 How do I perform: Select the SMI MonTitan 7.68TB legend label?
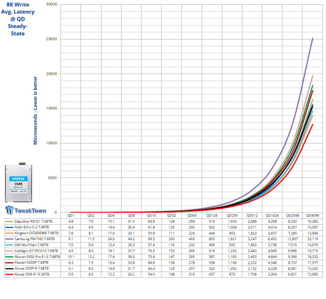pyautogui.click(x=32, y=245)
